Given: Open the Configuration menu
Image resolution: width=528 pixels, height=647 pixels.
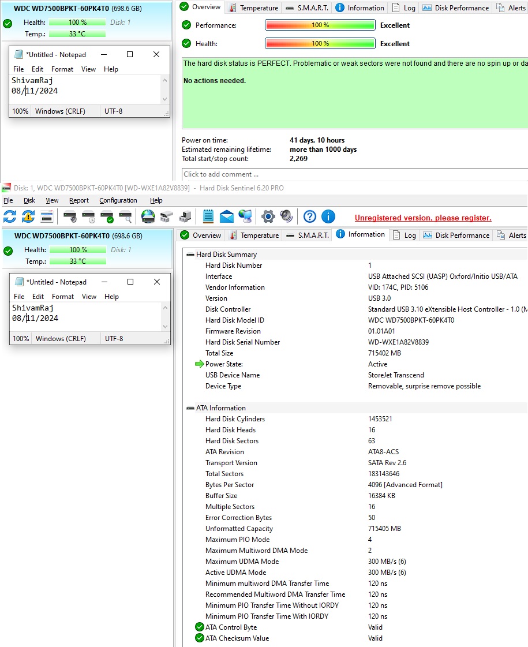Looking at the screenshot, I should tap(118, 200).
